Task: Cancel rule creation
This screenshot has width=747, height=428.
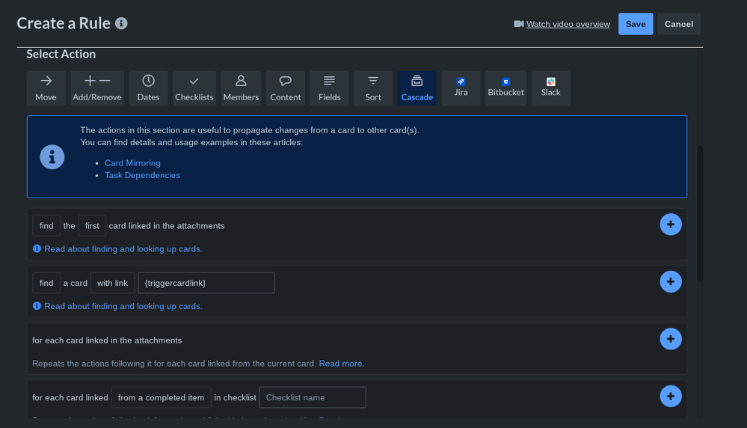Action: 679,24
